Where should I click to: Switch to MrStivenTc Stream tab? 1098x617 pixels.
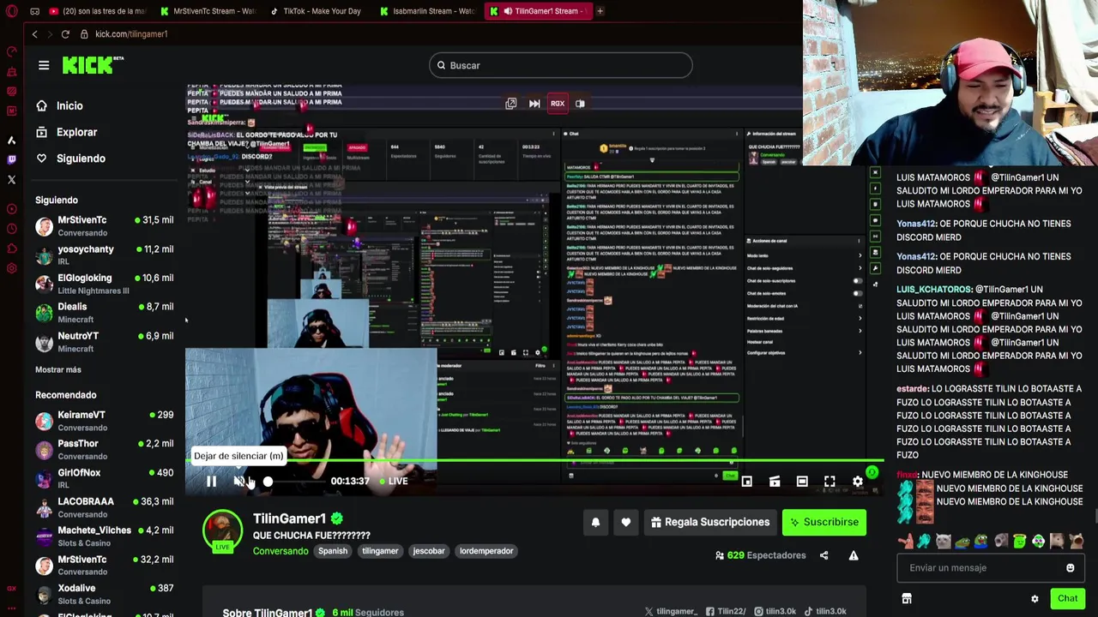(208, 11)
